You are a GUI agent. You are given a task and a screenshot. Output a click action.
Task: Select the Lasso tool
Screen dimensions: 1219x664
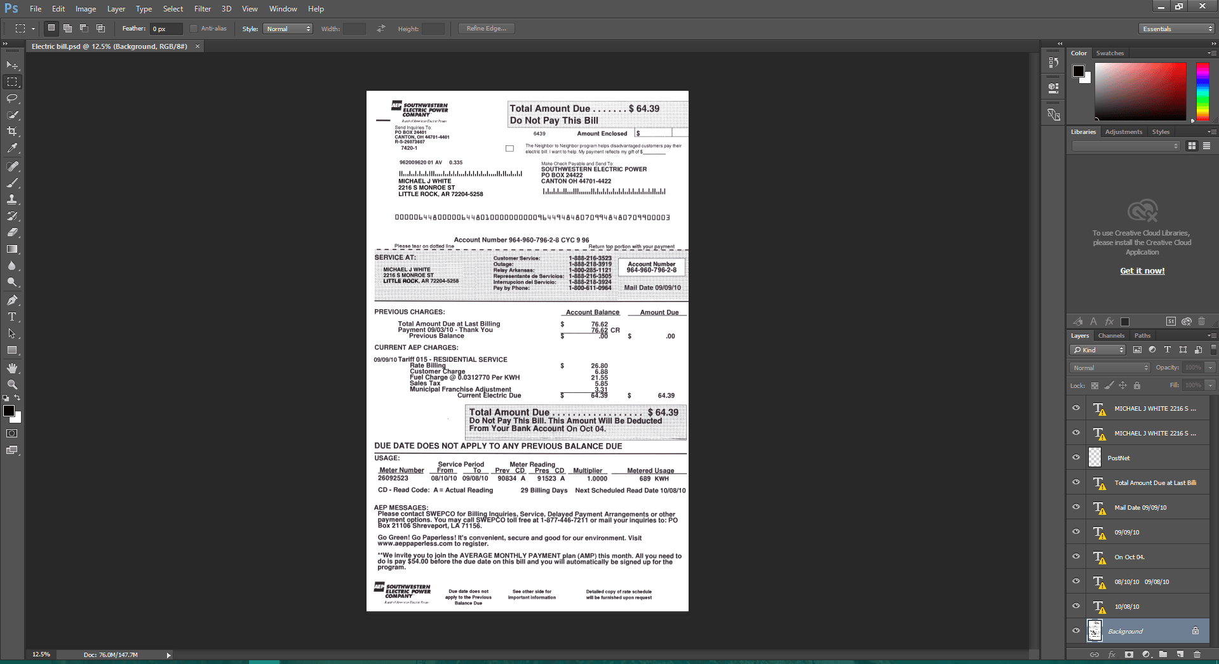pos(12,98)
